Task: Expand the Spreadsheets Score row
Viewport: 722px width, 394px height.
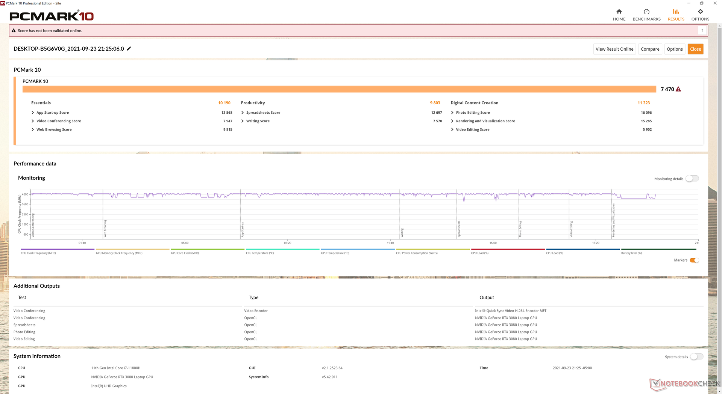Action: tap(243, 113)
